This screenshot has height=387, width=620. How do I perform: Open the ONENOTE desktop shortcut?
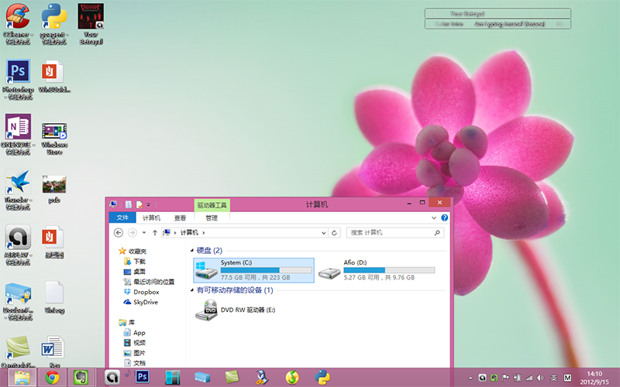[x=18, y=134]
